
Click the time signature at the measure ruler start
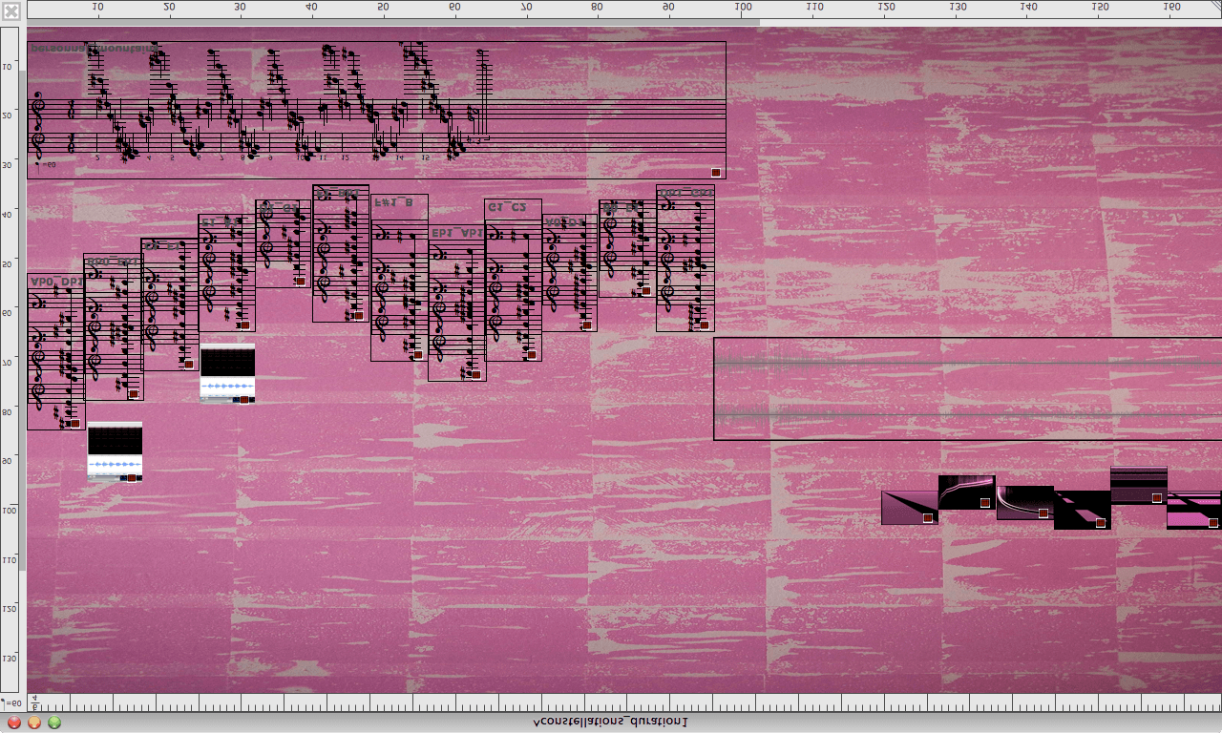coord(34,702)
